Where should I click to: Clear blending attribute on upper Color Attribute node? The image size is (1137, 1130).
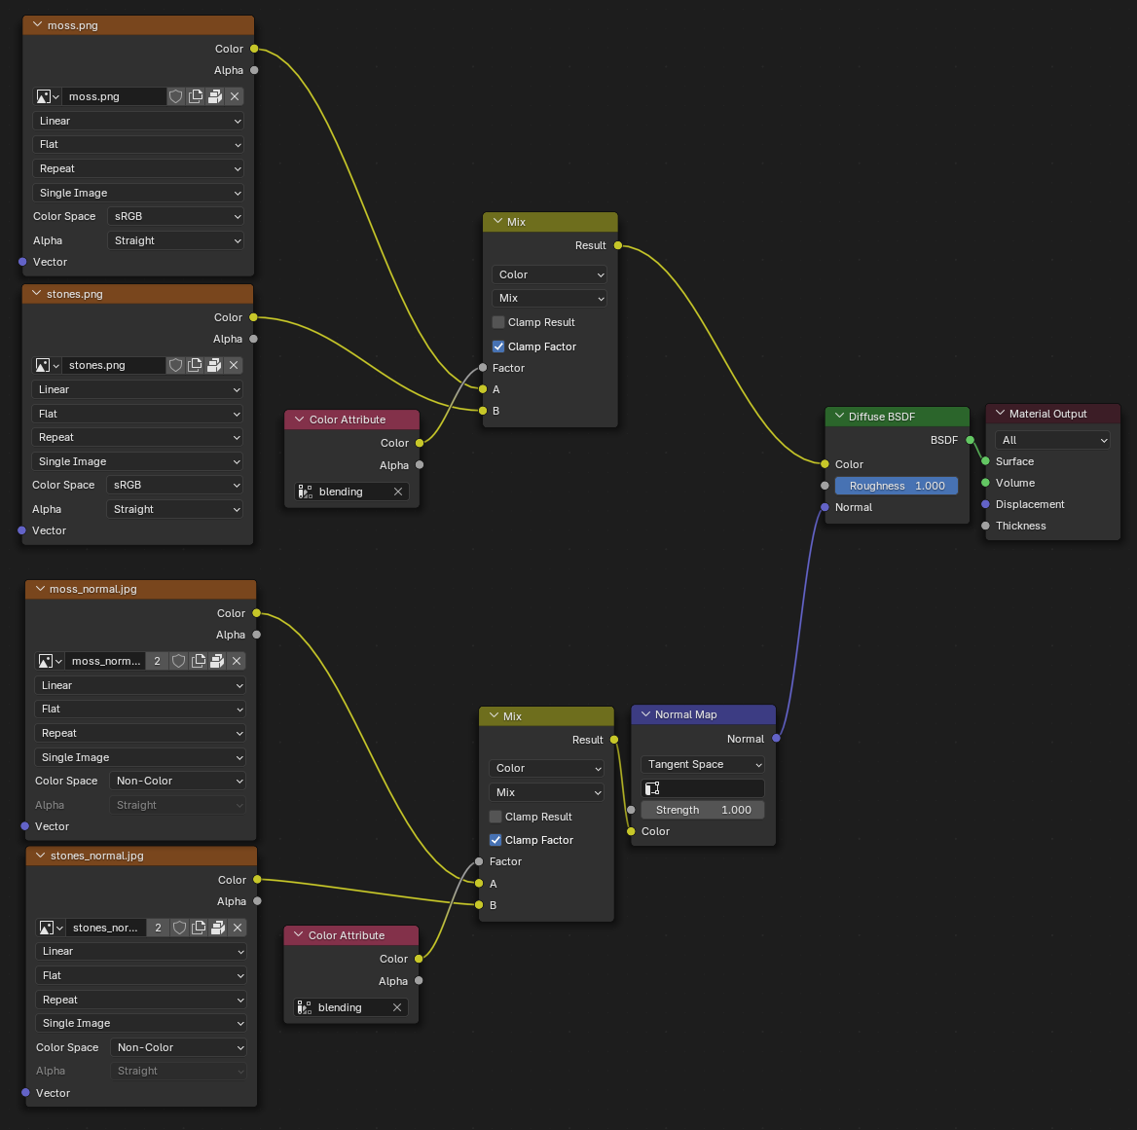click(x=398, y=492)
